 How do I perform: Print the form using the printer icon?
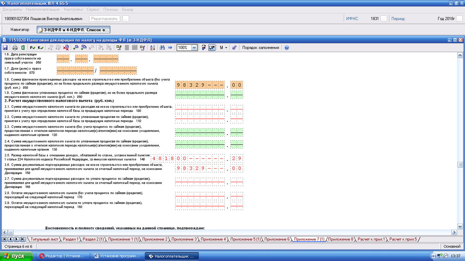[x=15, y=48]
